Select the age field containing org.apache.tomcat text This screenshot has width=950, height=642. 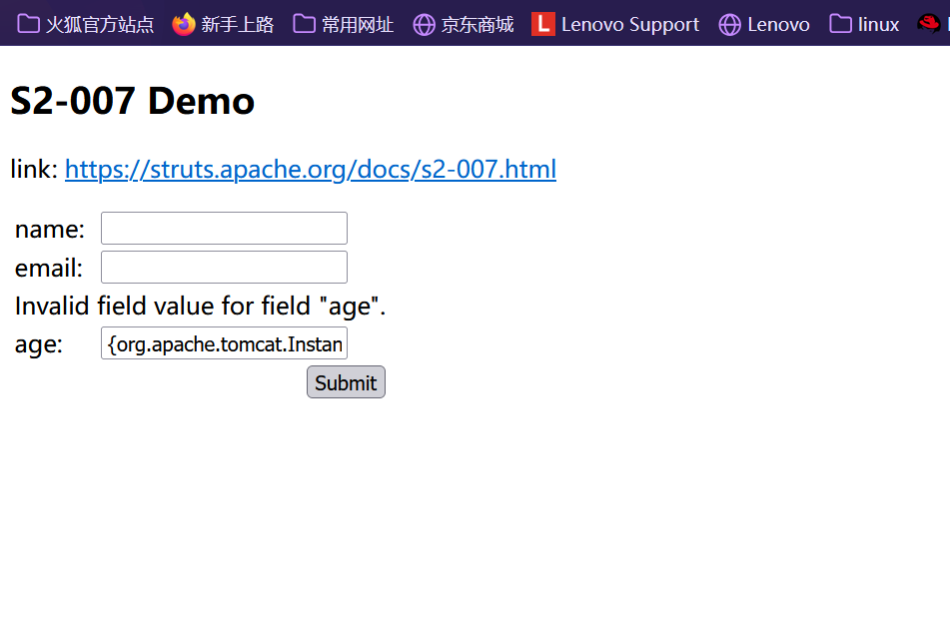224,344
